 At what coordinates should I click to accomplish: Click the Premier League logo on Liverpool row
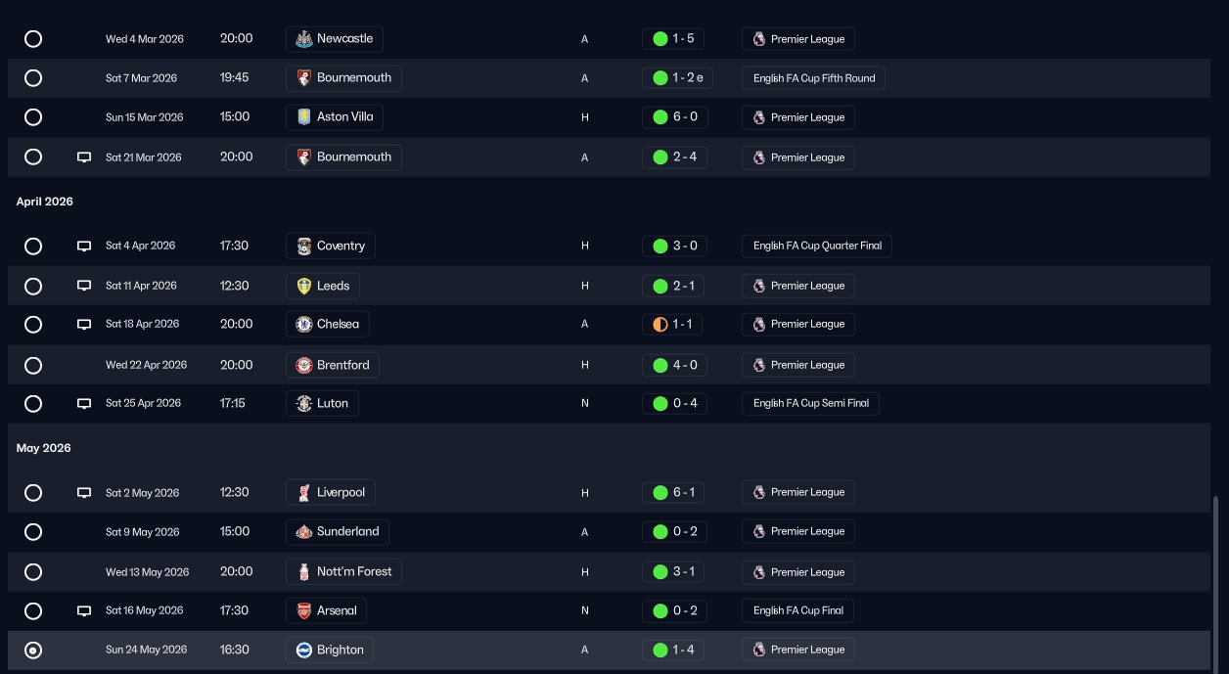[758, 492]
